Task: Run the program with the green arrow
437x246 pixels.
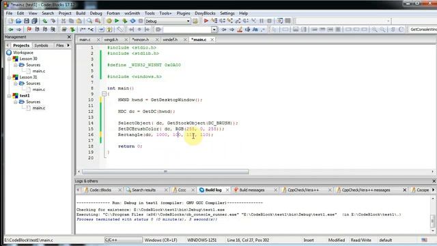Action: (x=117, y=21)
